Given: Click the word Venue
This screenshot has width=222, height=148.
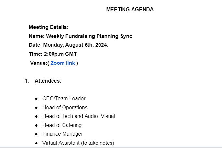Looking at the screenshot, I should (x=38, y=63).
